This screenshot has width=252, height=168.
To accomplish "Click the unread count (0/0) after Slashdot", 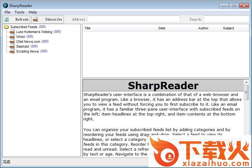I will pyautogui.click(x=34, y=46).
